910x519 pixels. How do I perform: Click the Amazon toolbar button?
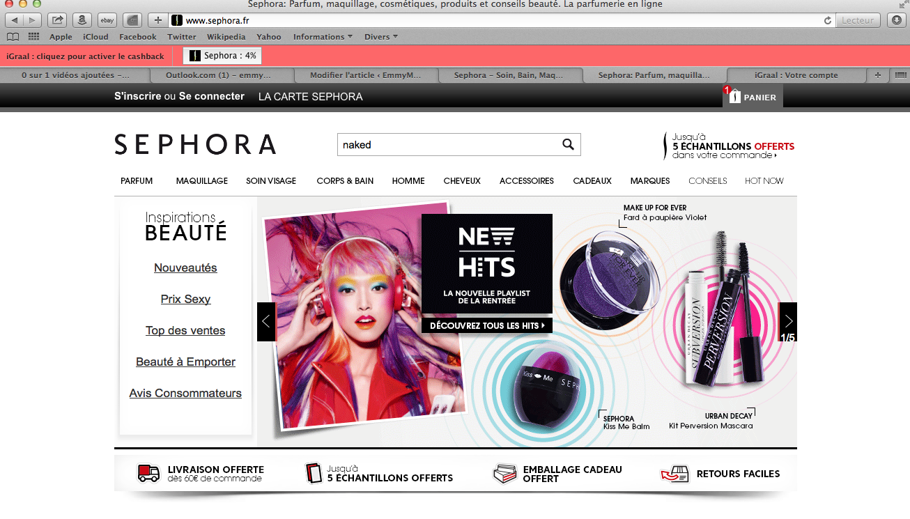pyautogui.click(x=82, y=20)
